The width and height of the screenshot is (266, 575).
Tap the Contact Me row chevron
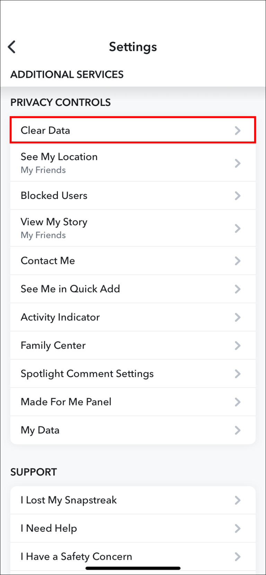pyautogui.click(x=238, y=261)
